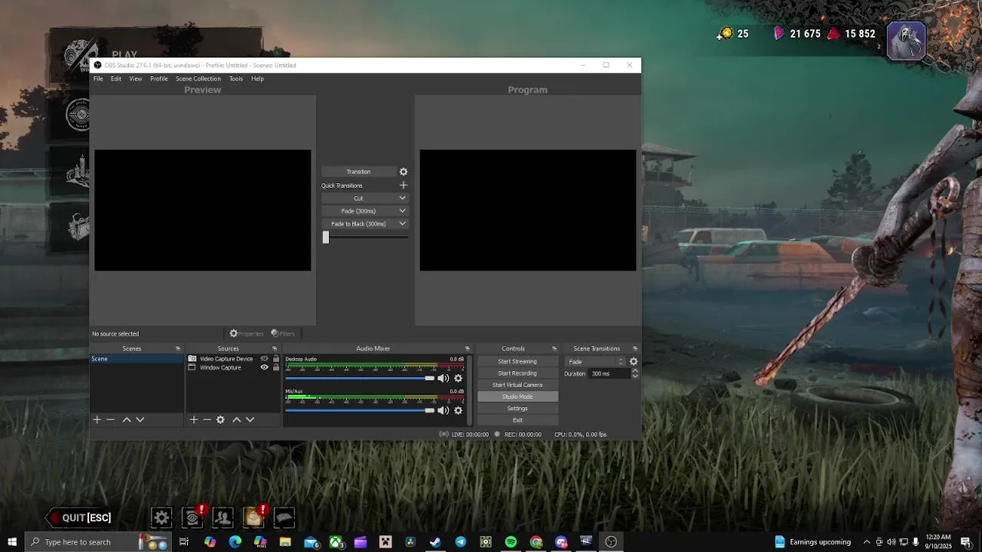This screenshot has height=552, width=982.
Task: Open the Scene Collection menu
Action: tap(198, 78)
